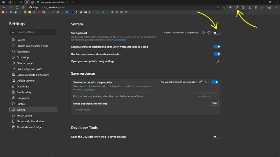The image size is (280, 157).
Task: Click the Search settings field
Action: point(33,32)
